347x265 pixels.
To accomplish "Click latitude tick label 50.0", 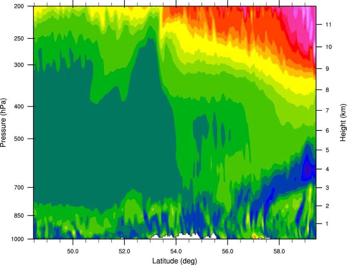I will pyautogui.click(x=73, y=252).
